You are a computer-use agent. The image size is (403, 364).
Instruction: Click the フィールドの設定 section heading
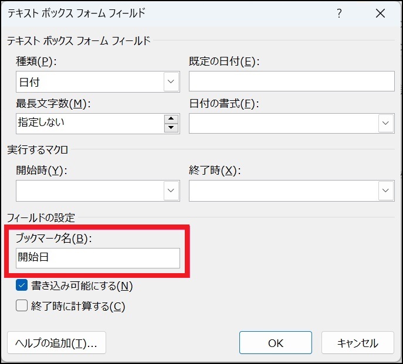click(41, 218)
